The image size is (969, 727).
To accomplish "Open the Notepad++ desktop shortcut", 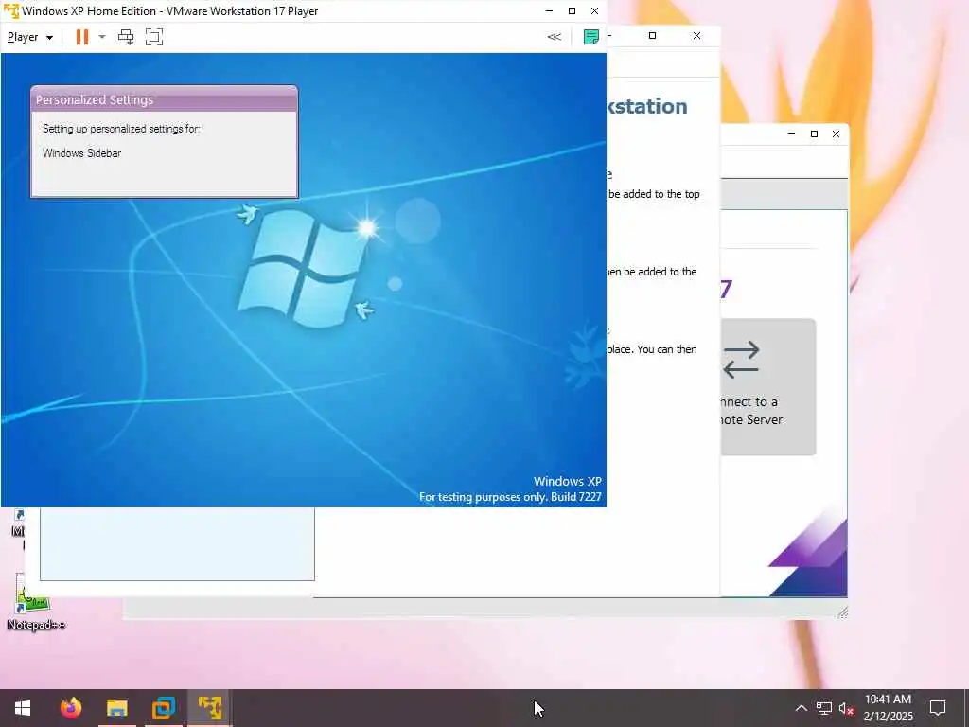I will [35, 603].
